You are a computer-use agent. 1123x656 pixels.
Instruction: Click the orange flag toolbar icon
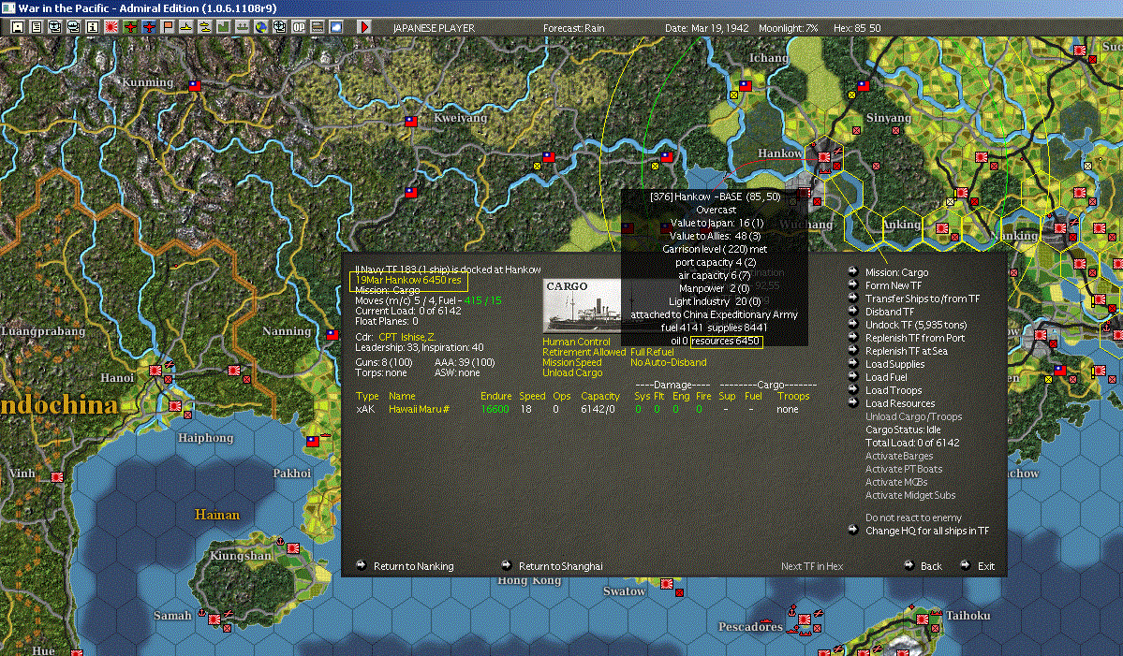pyautogui.click(x=167, y=27)
